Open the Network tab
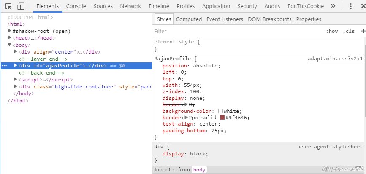366x174 pixels. [x=130, y=6]
